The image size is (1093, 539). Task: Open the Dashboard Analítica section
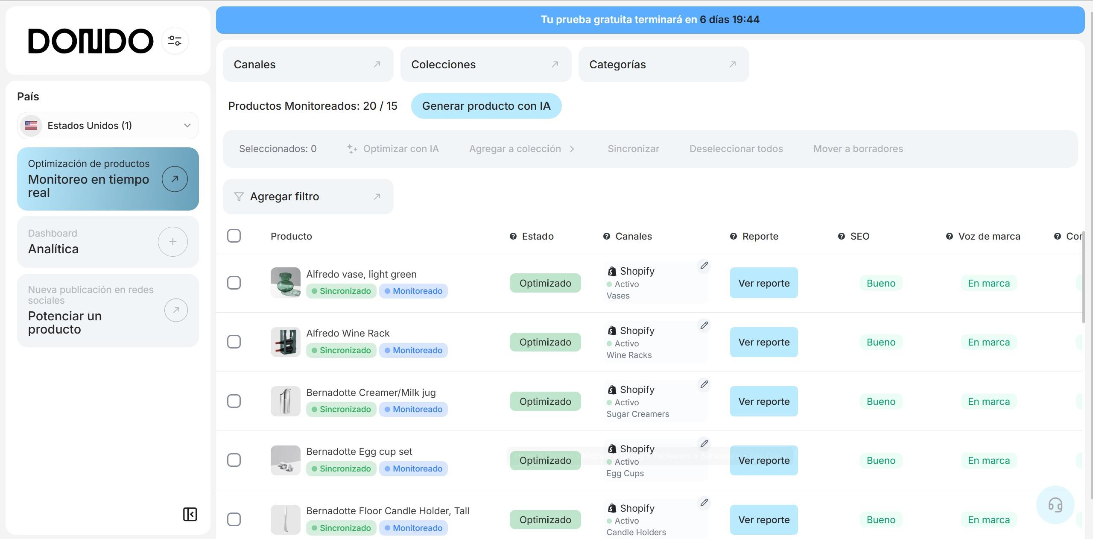(108, 242)
